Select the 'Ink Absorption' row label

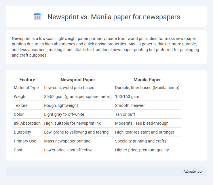tap(27, 123)
